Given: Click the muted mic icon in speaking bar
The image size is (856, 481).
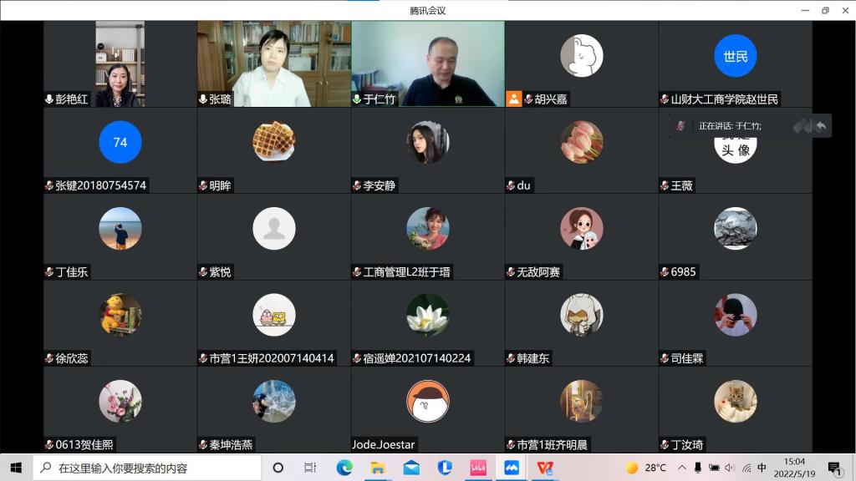Looking at the screenshot, I should click(x=681, y=126).
